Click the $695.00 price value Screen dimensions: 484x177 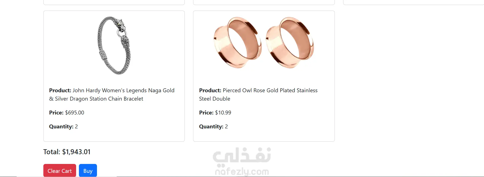click(74, 113)
